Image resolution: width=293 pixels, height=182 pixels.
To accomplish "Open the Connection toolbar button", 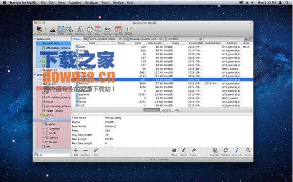I will coord(40,30).
